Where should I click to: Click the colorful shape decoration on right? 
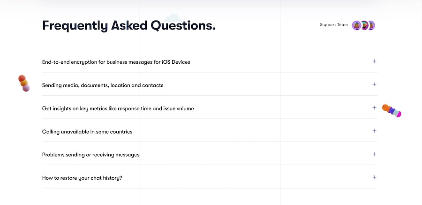coord(392,111)
